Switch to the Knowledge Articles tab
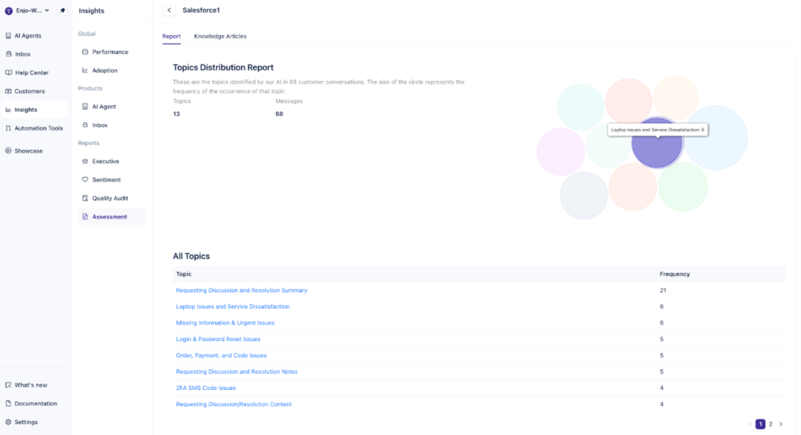The width and height of the screenshot is (801, 435). click(220, 37)
